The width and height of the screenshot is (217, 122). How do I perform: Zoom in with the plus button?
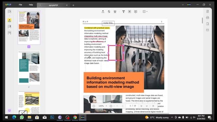(111, 106)
